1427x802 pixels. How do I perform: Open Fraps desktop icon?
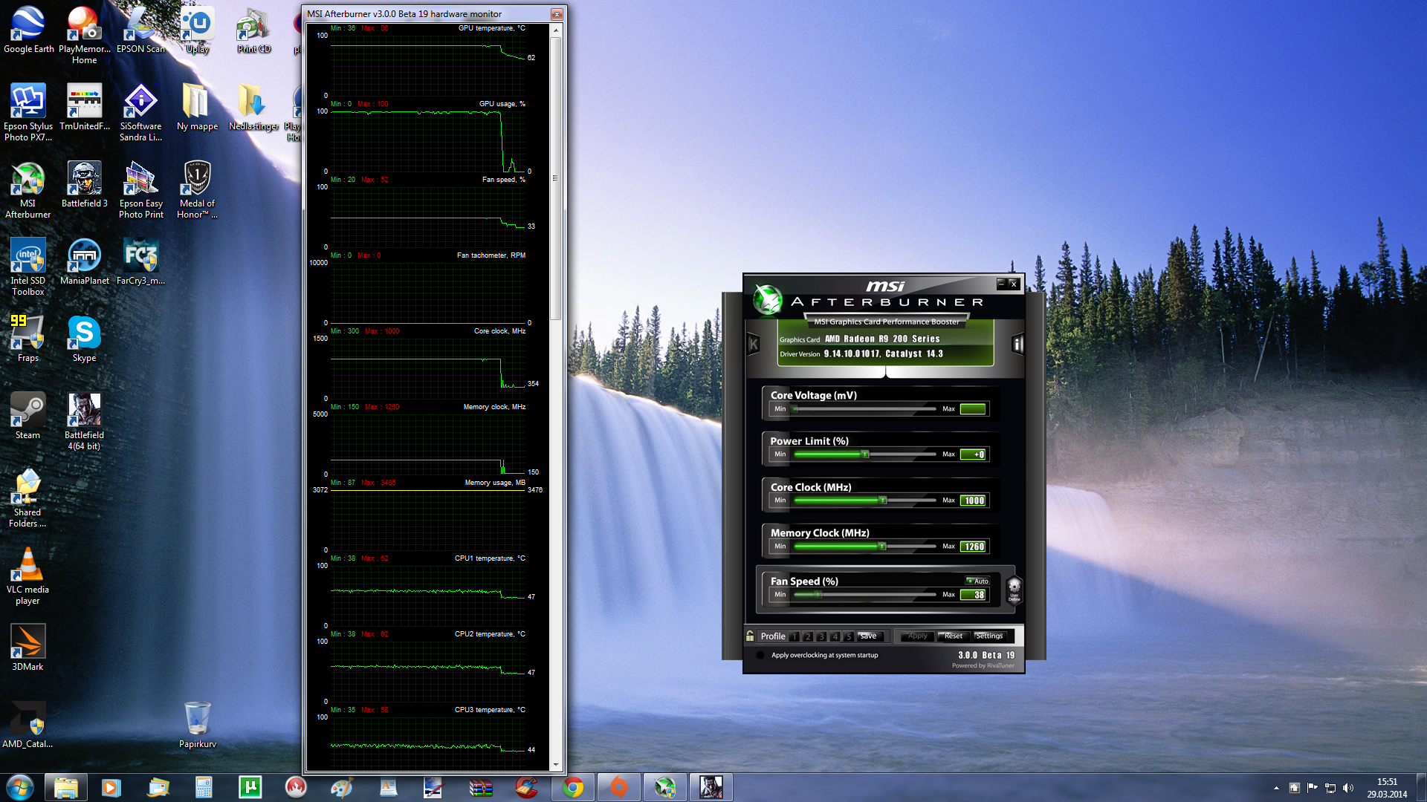28,339
